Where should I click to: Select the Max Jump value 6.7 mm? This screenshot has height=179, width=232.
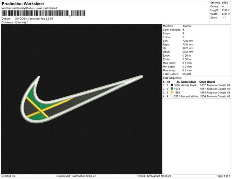point(187,70)
